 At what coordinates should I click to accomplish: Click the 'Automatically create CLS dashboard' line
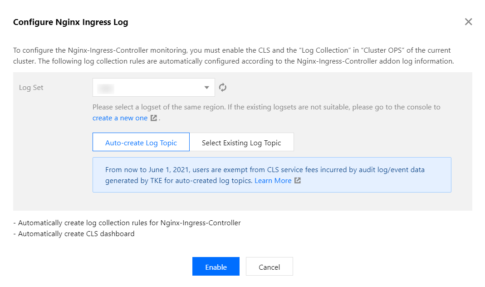[x=76, y=234]
